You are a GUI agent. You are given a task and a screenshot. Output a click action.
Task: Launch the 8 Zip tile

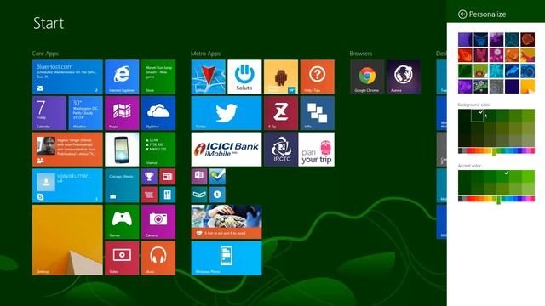[281, 113]
